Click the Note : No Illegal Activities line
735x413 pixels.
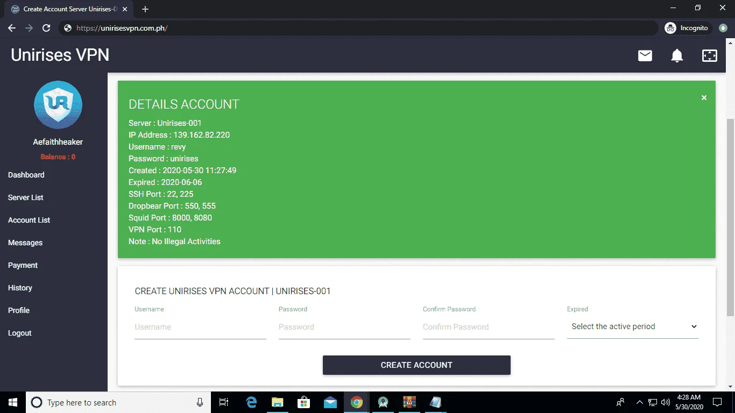click(174, 241)
